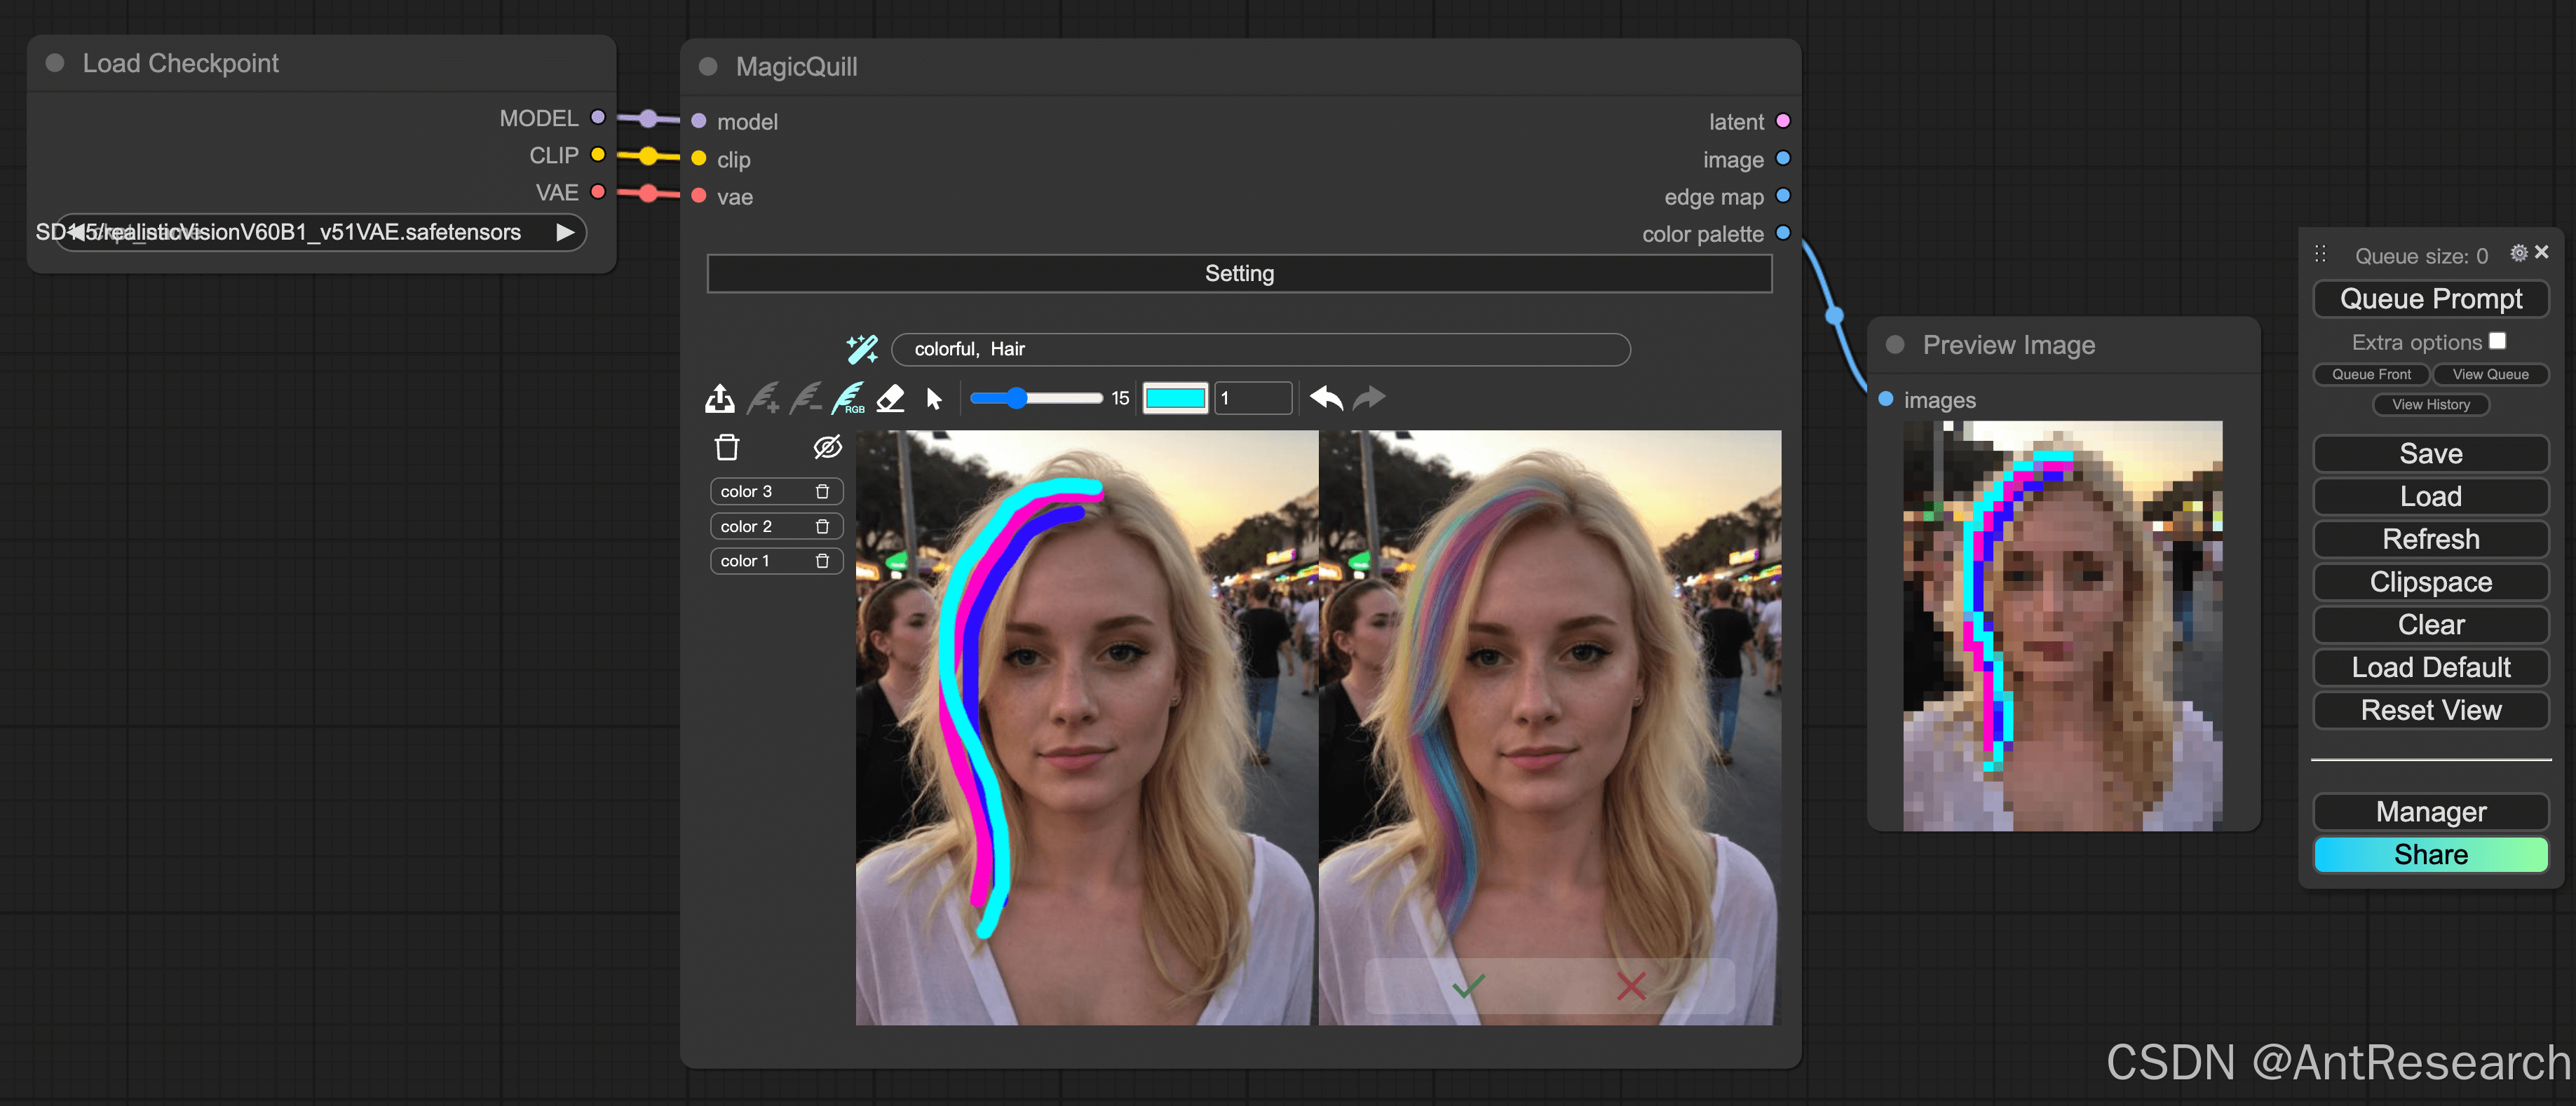Click the upload image icon

coord(719,399)
